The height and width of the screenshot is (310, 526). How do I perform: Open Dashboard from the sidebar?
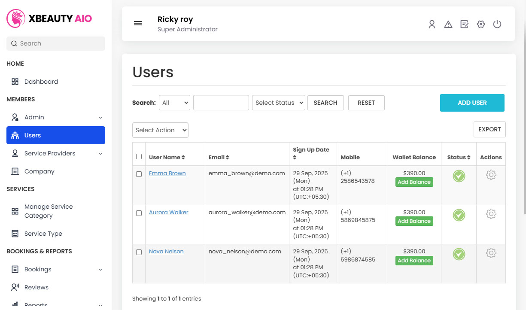41,82
